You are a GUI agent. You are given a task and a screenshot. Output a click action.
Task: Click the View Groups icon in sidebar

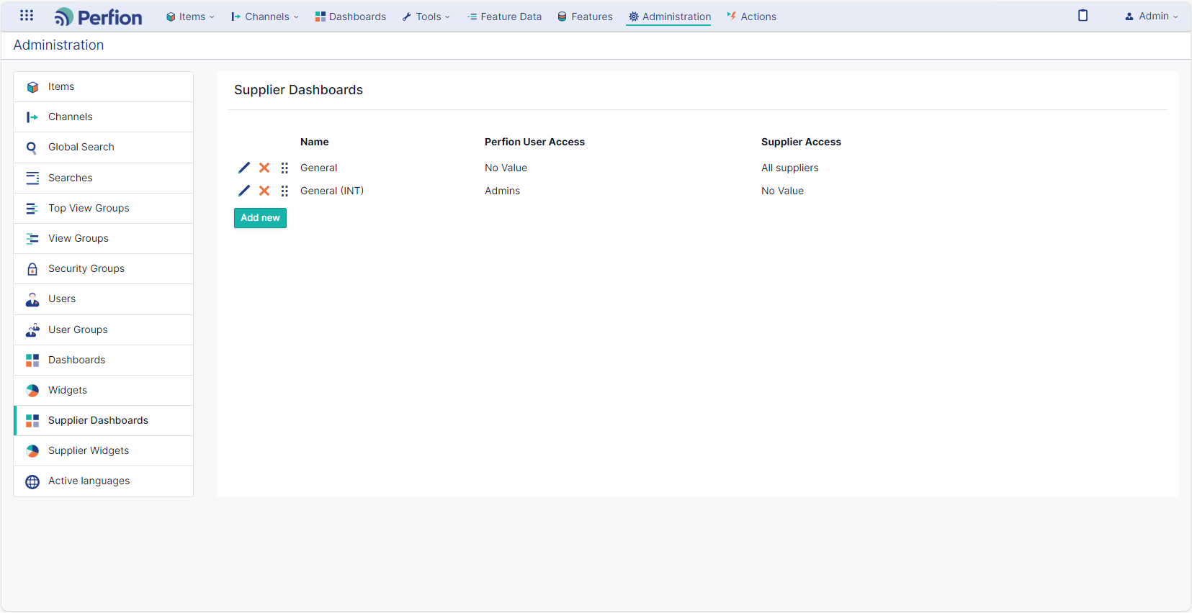coord(32,239)
